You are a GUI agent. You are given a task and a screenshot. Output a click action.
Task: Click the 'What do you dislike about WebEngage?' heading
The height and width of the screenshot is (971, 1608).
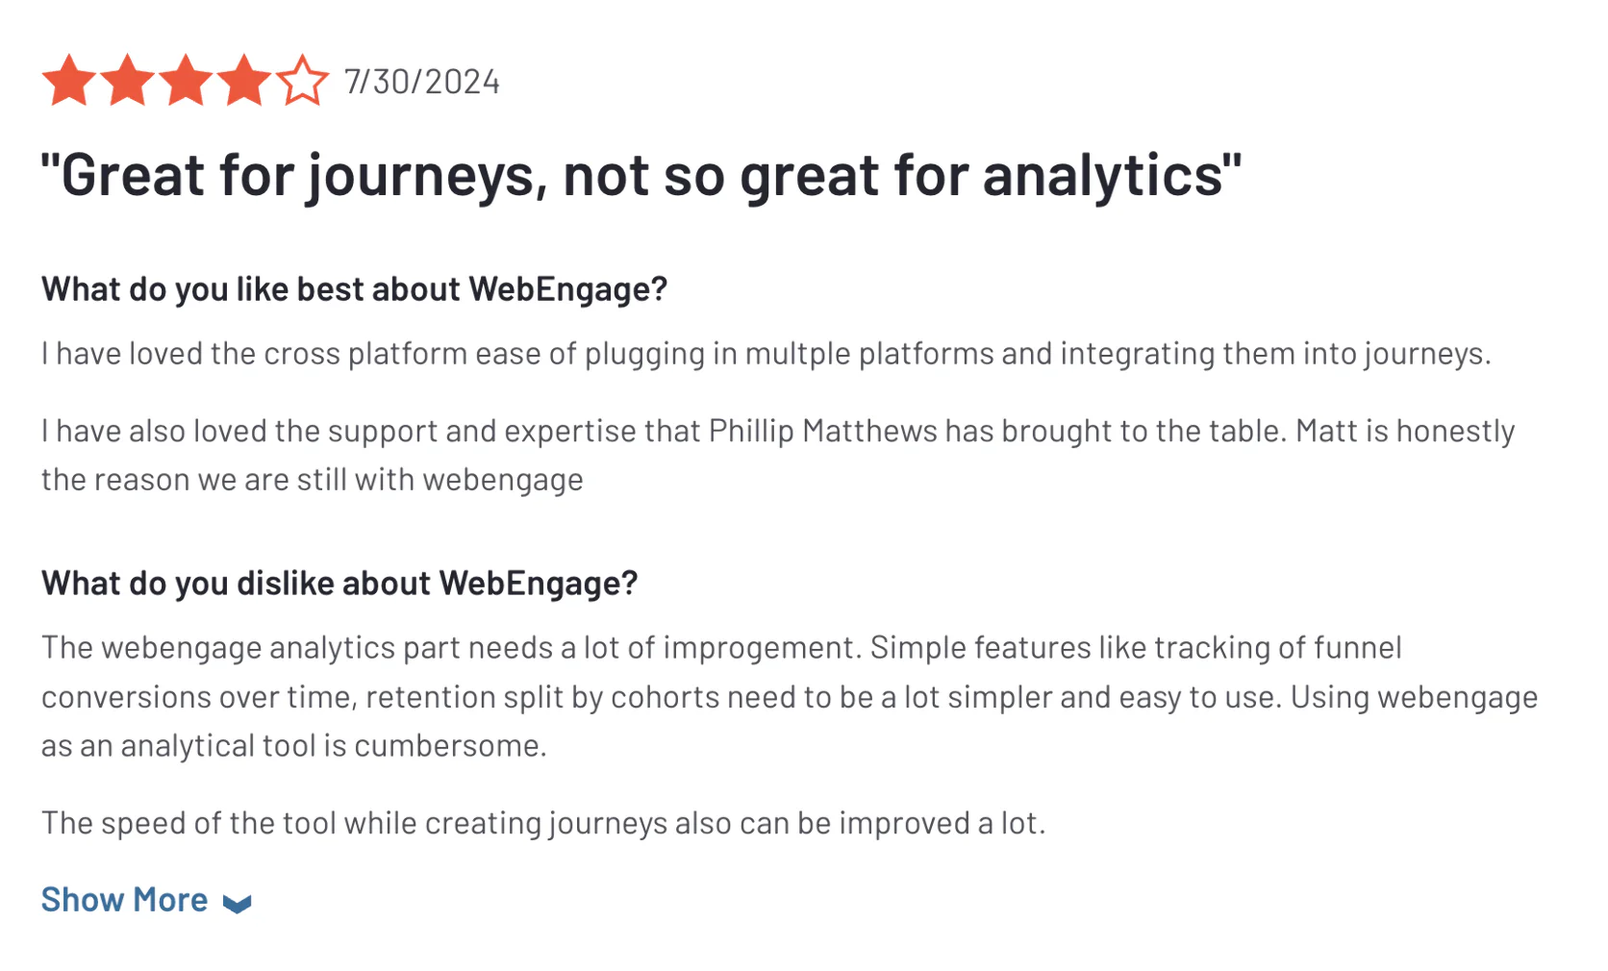tap(339, 584)
